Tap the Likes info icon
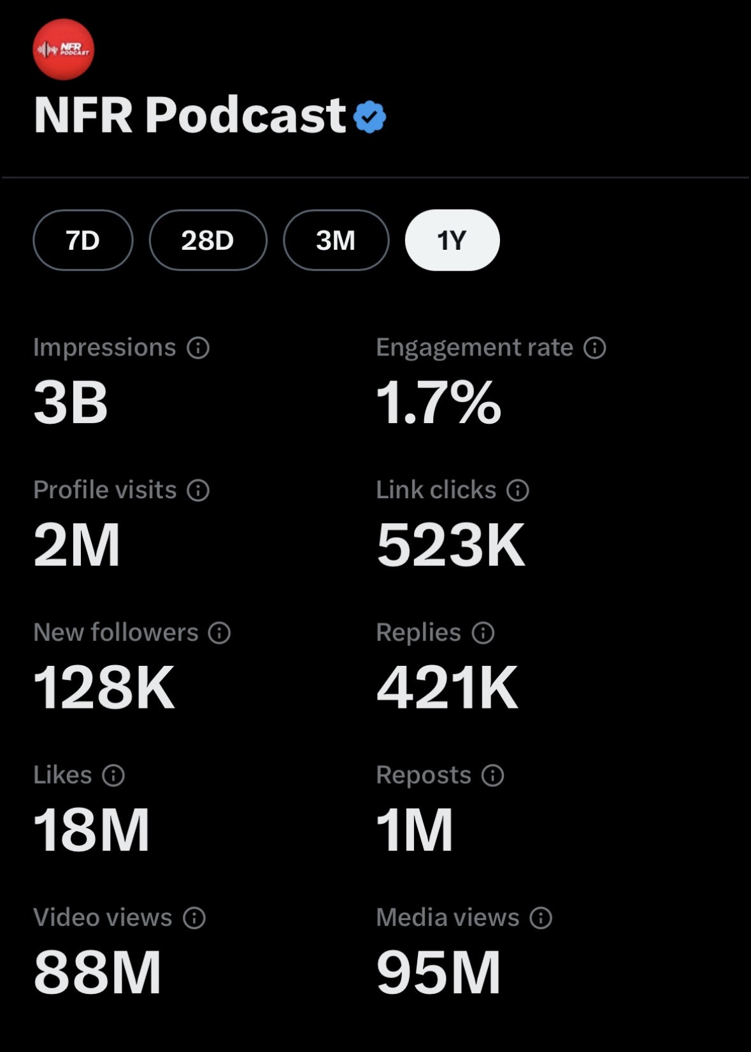Image resolution: width=751 pixels, height=1052 pixels. click(113, 775)
